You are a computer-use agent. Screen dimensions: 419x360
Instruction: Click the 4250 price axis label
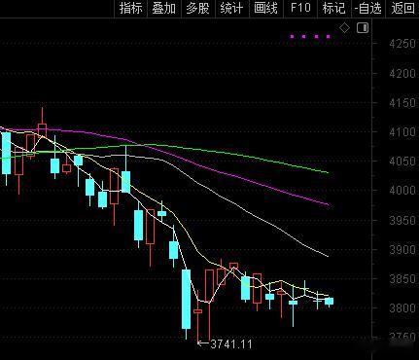402,44
